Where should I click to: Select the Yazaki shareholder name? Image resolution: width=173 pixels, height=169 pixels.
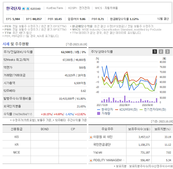point(98,152)
